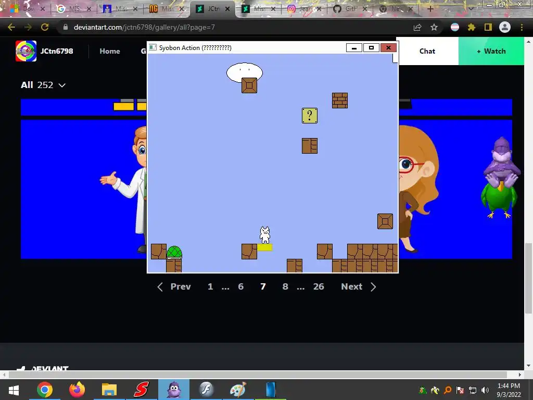Click the Watch button

491,51
